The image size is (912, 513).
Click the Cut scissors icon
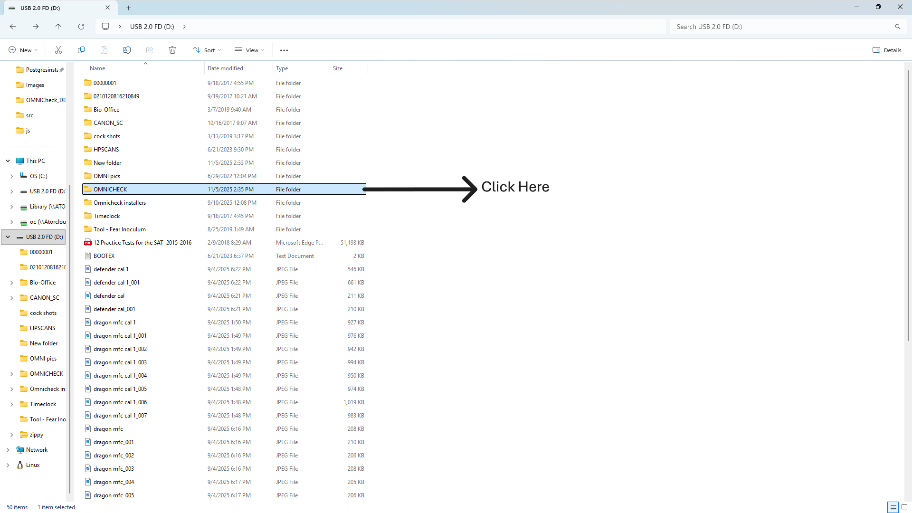pyautogui.click(x=58, y=50)
